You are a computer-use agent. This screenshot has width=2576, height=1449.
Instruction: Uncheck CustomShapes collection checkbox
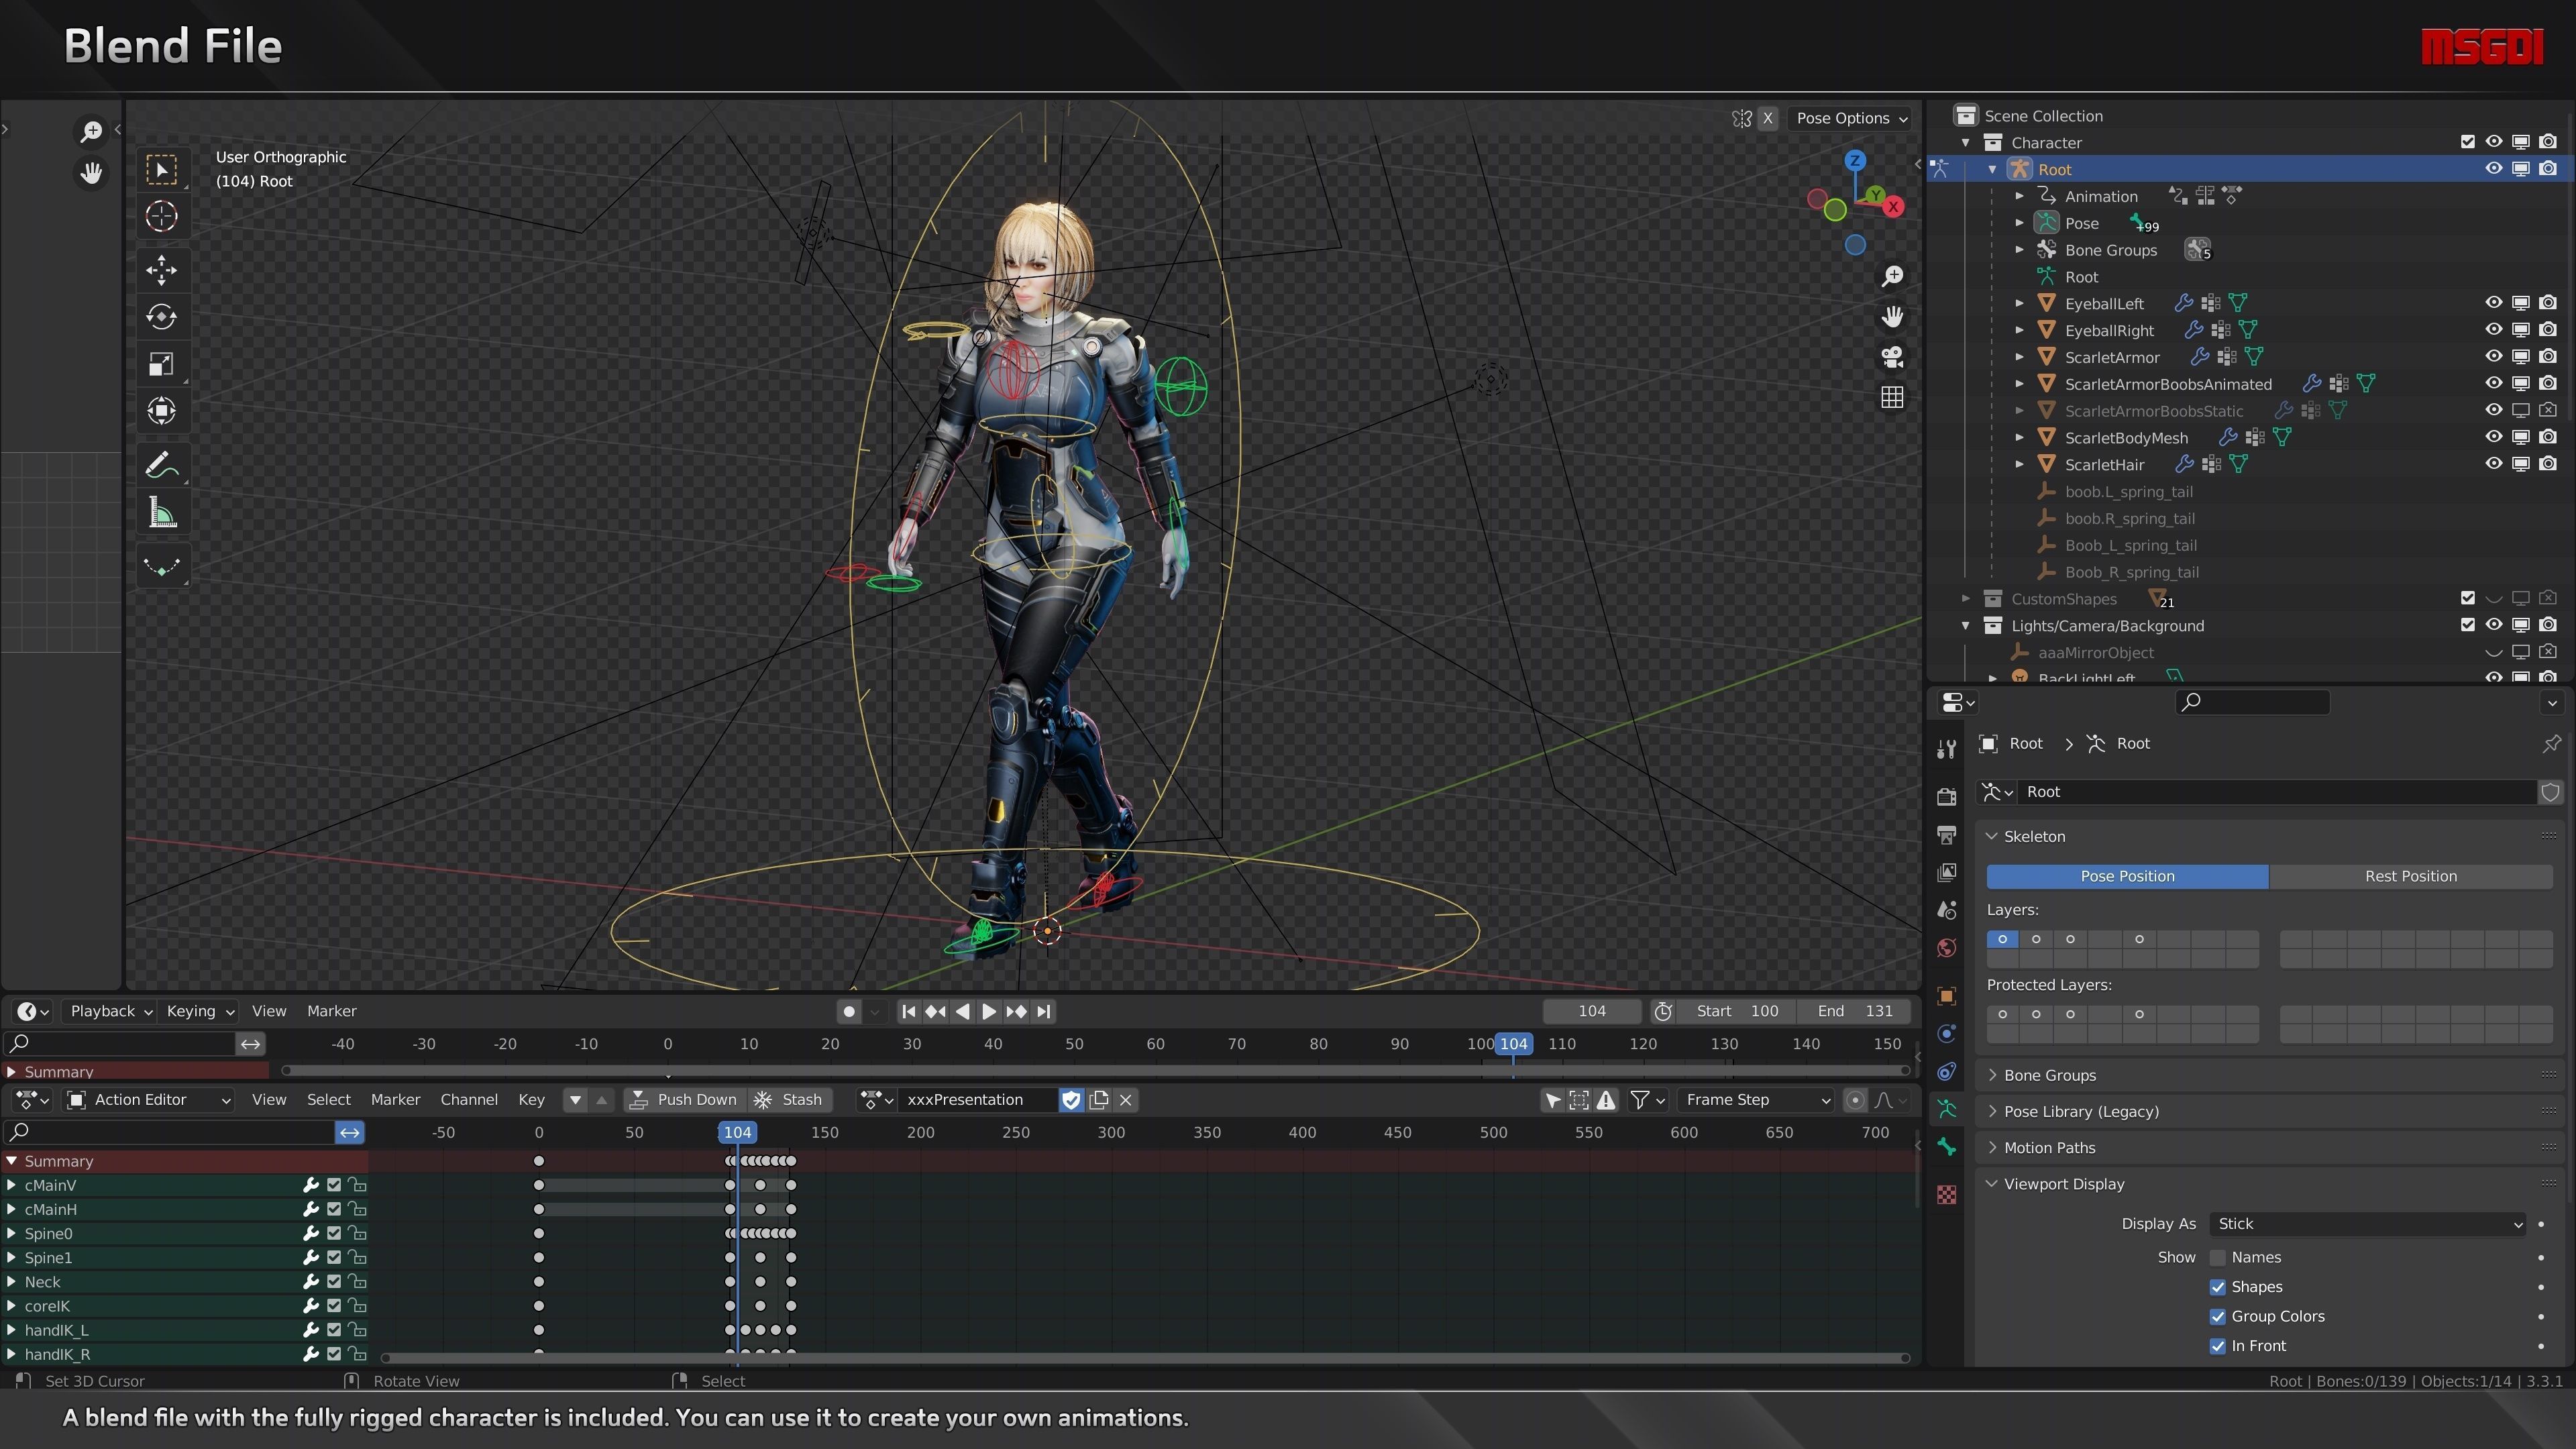click(x=2467, y=598)
